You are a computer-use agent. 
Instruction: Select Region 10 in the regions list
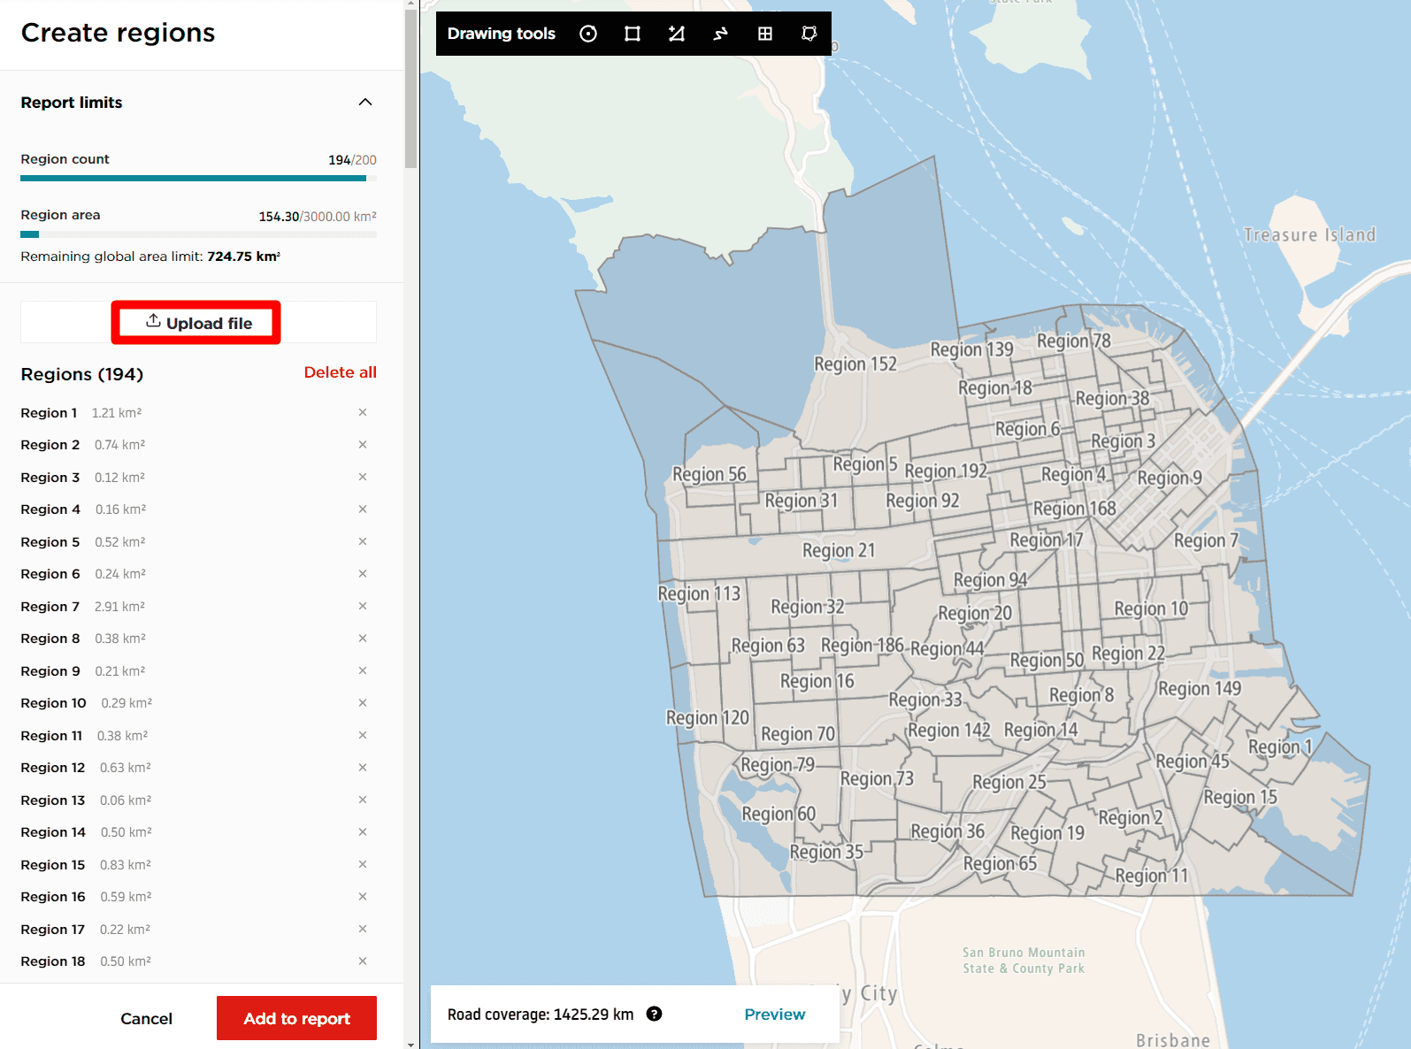pos(53,703)
